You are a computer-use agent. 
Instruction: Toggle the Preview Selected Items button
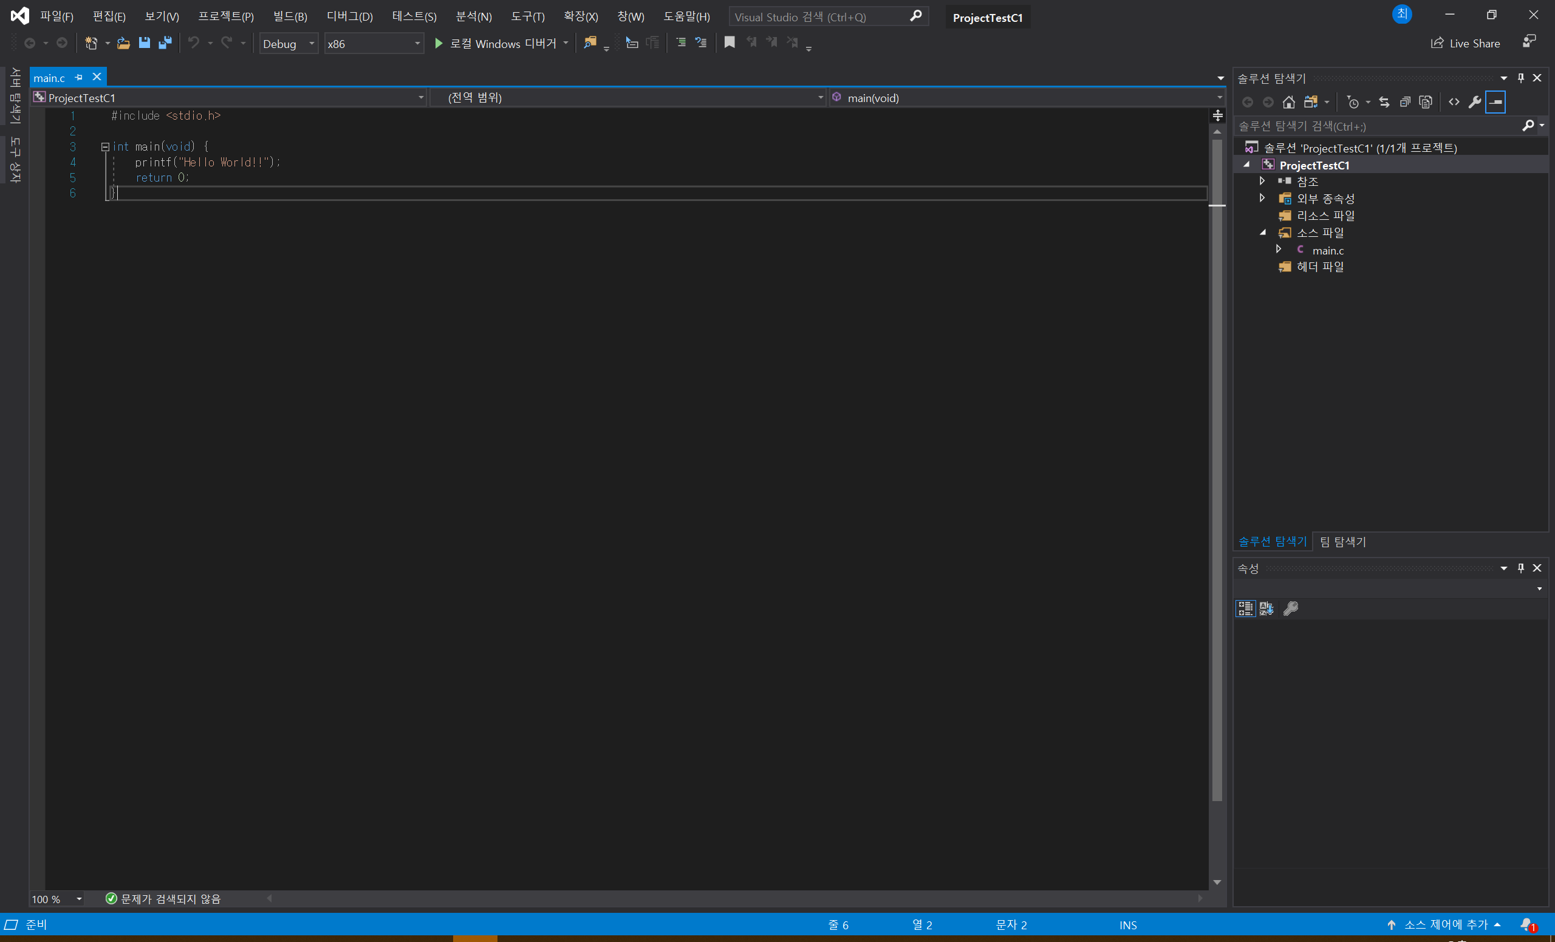(x=1495, y=101)
